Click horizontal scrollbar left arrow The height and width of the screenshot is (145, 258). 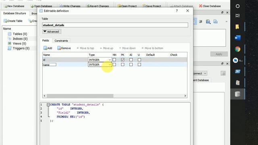tap(45, 96)
